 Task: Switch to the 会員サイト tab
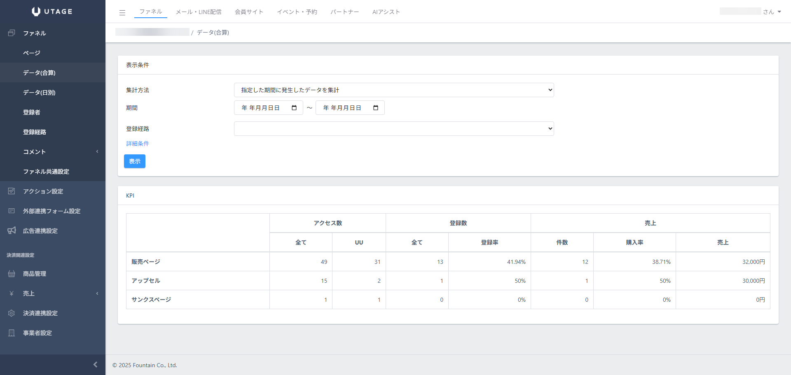click(x=249, y=12)
